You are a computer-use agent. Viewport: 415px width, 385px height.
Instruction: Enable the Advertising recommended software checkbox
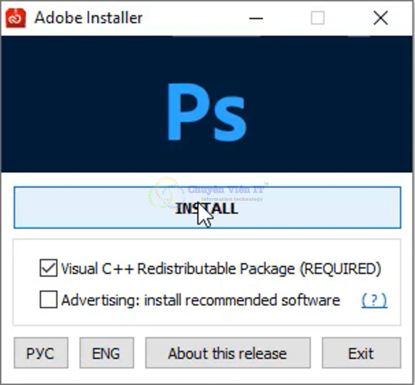(x=49, y=300)
